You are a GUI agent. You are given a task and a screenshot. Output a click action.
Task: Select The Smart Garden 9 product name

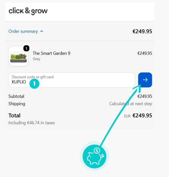(51, 53)
